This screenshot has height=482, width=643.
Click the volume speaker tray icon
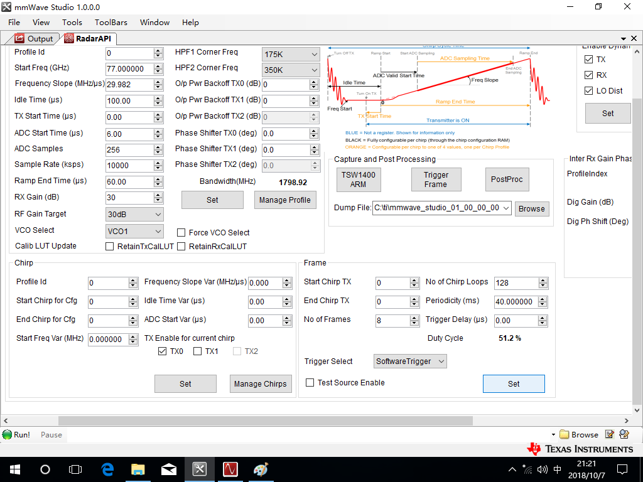[543, 469]
